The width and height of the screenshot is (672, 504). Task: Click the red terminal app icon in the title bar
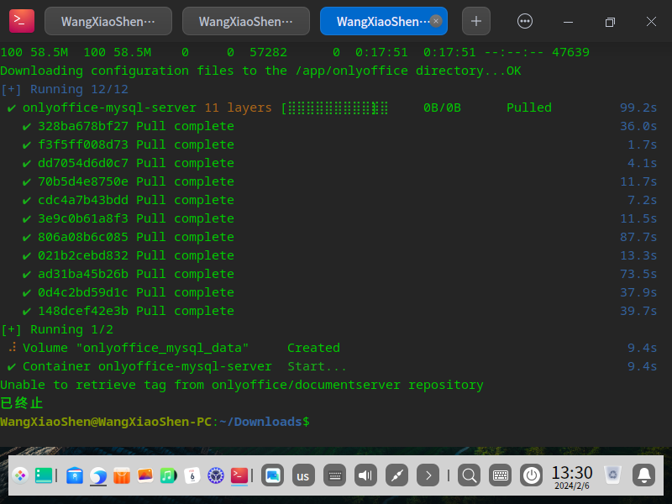(x=22, y=21)
